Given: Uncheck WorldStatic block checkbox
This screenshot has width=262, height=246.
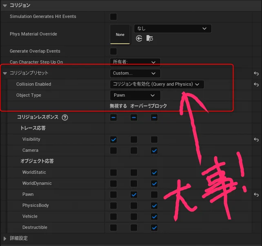Looking at the screenshot, I should pyautogui.click(x=154, y=173).
